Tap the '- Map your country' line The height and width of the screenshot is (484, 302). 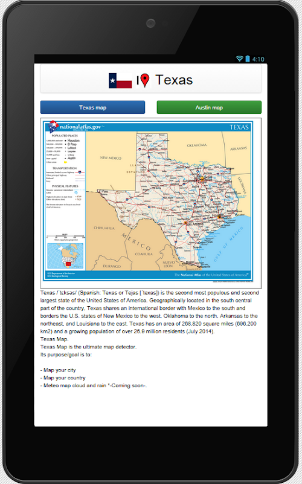coord(63,378)
